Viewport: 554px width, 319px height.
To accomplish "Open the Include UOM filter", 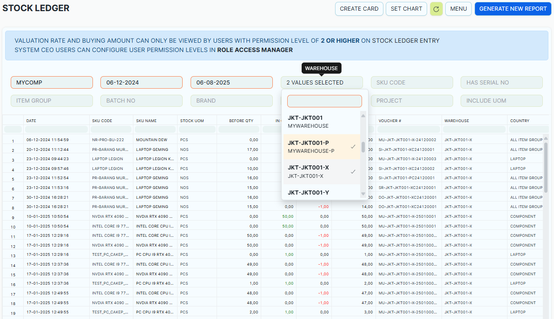I will (x=501, y=101).
